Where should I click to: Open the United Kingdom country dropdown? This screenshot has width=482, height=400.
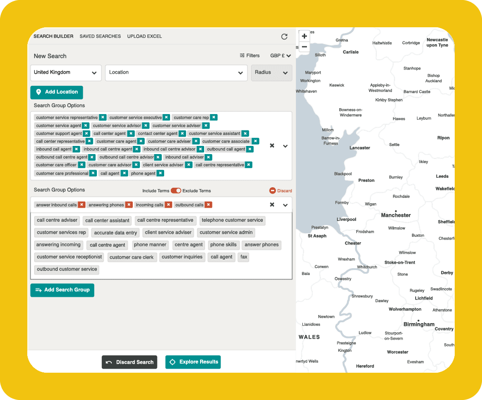click(66, 73)
